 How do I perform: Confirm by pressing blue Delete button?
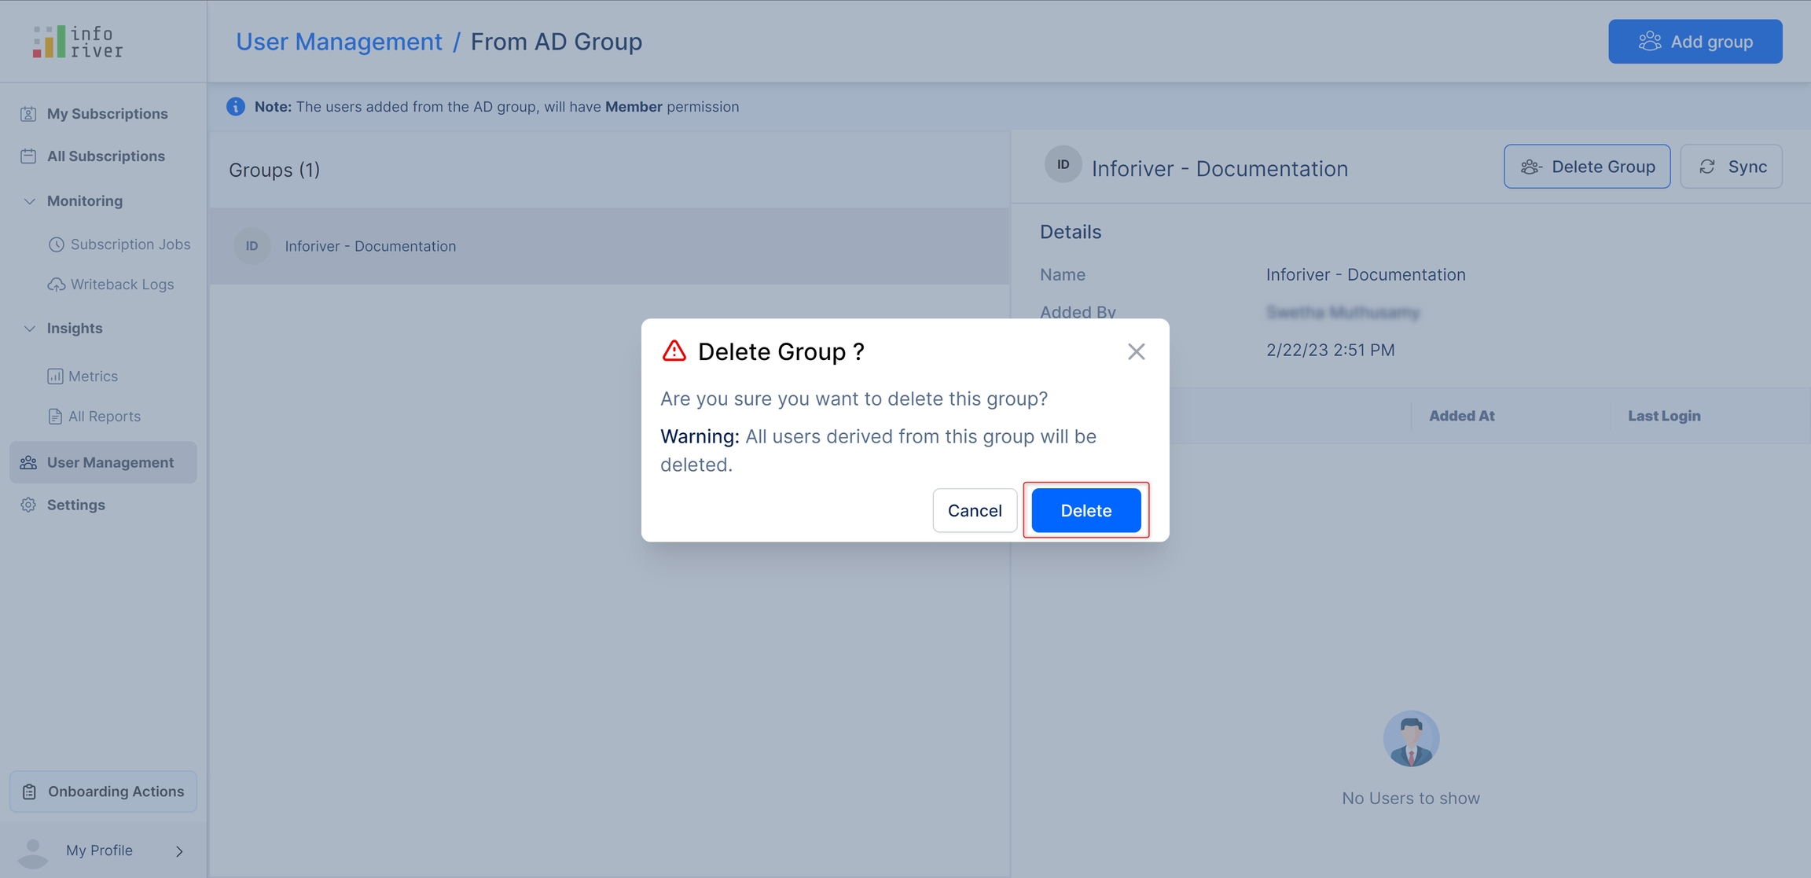click(1085, 510)
